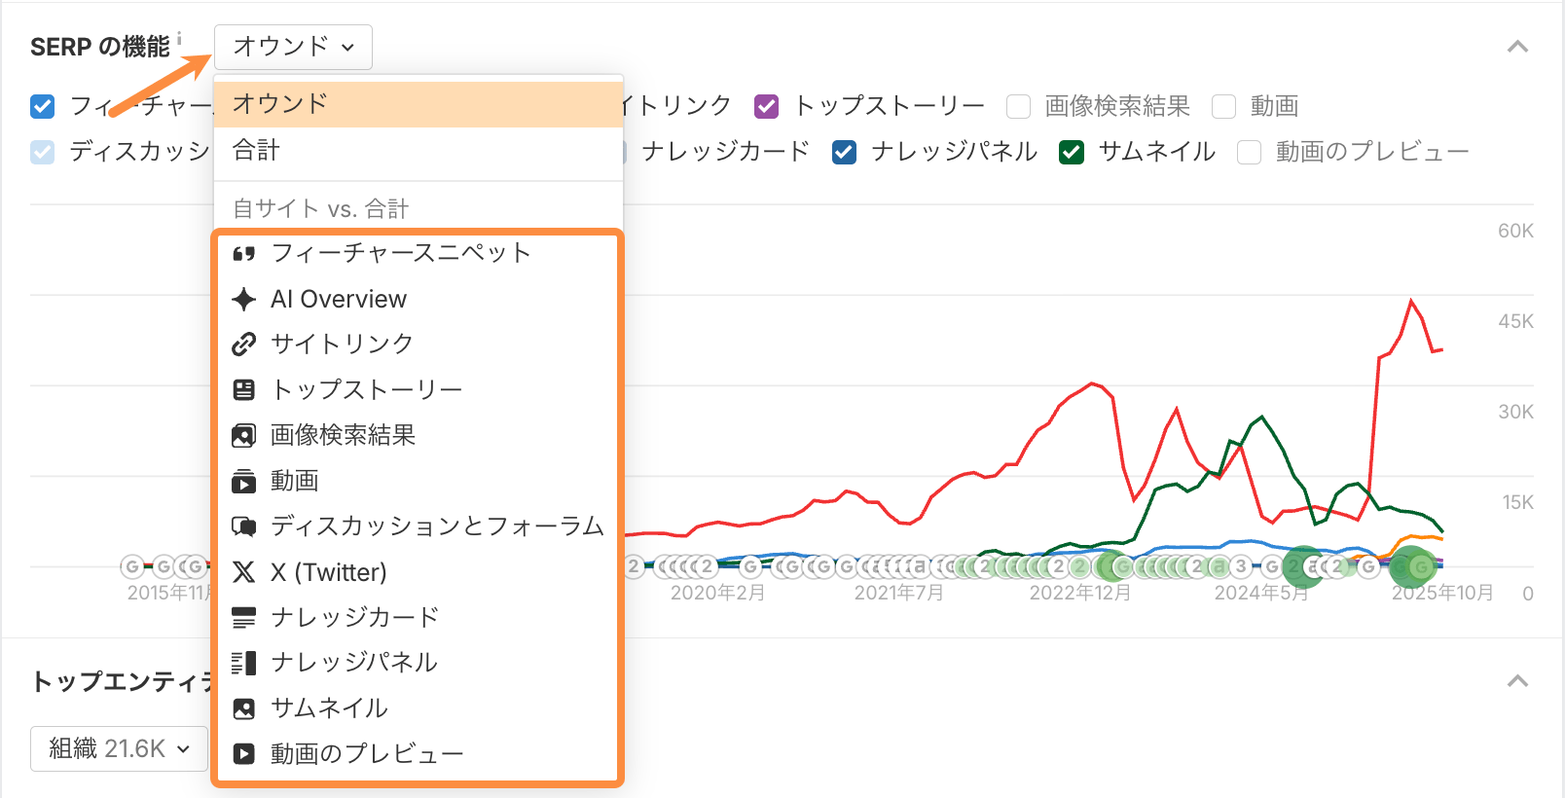The width and height of the screenshot is (1565, 798).
Task: Collapse the SERP の機能 section chevron
Action: (x=1517, y=47)
